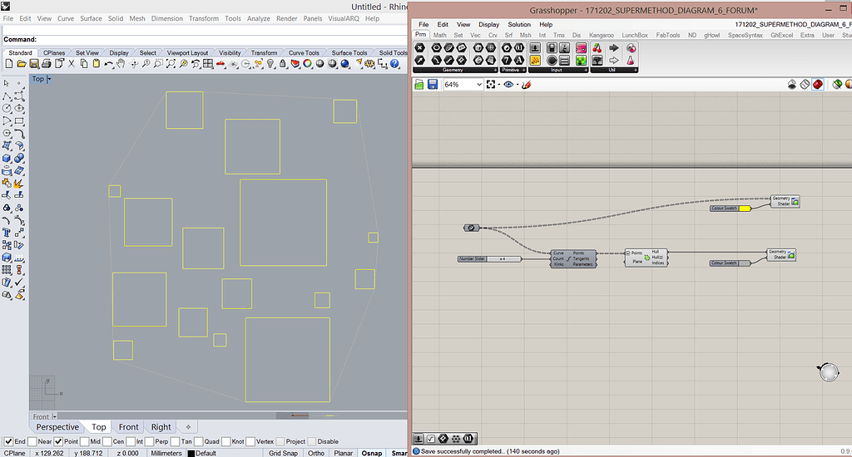Click the Paste clipboard icon in Rhino
The height and width of the screenshot is (457, 852).
click(97, 64)
